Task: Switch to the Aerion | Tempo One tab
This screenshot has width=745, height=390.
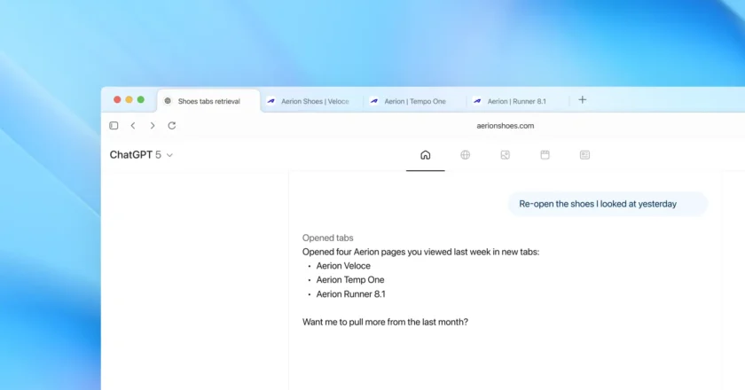Action: [415, 101]
